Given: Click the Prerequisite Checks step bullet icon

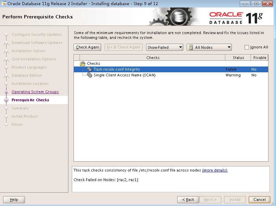Looking at the screenshot, I should (6, 100).
